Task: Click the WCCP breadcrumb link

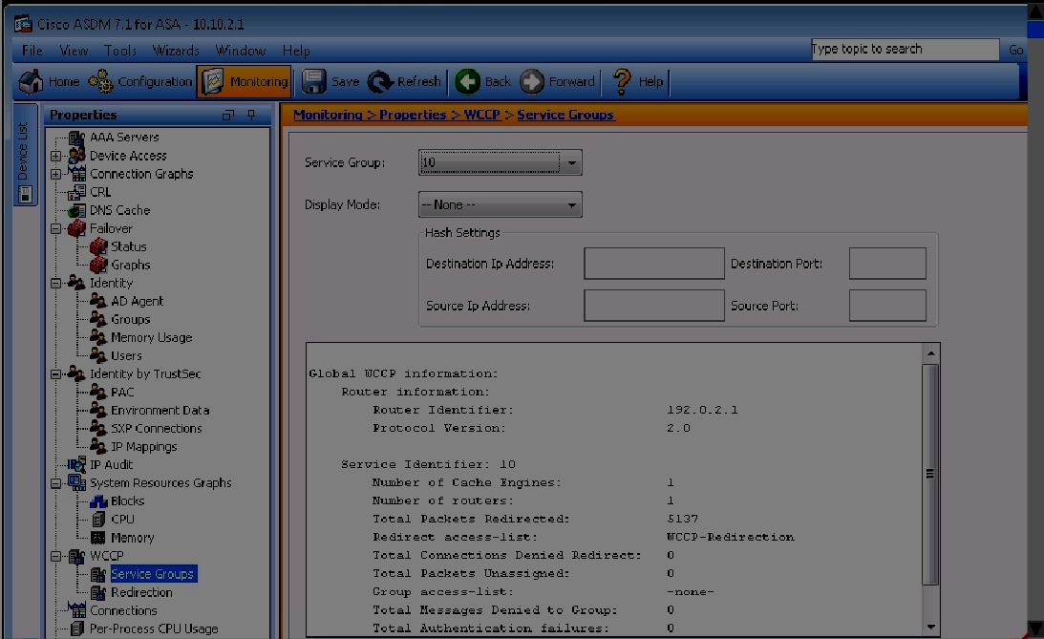Action: tap(482, 115)
